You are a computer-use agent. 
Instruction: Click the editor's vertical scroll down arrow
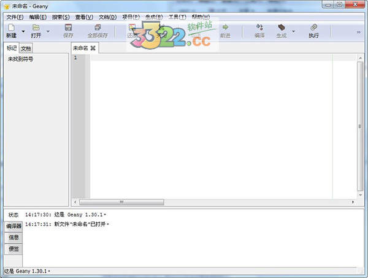(x=360, y=195)
